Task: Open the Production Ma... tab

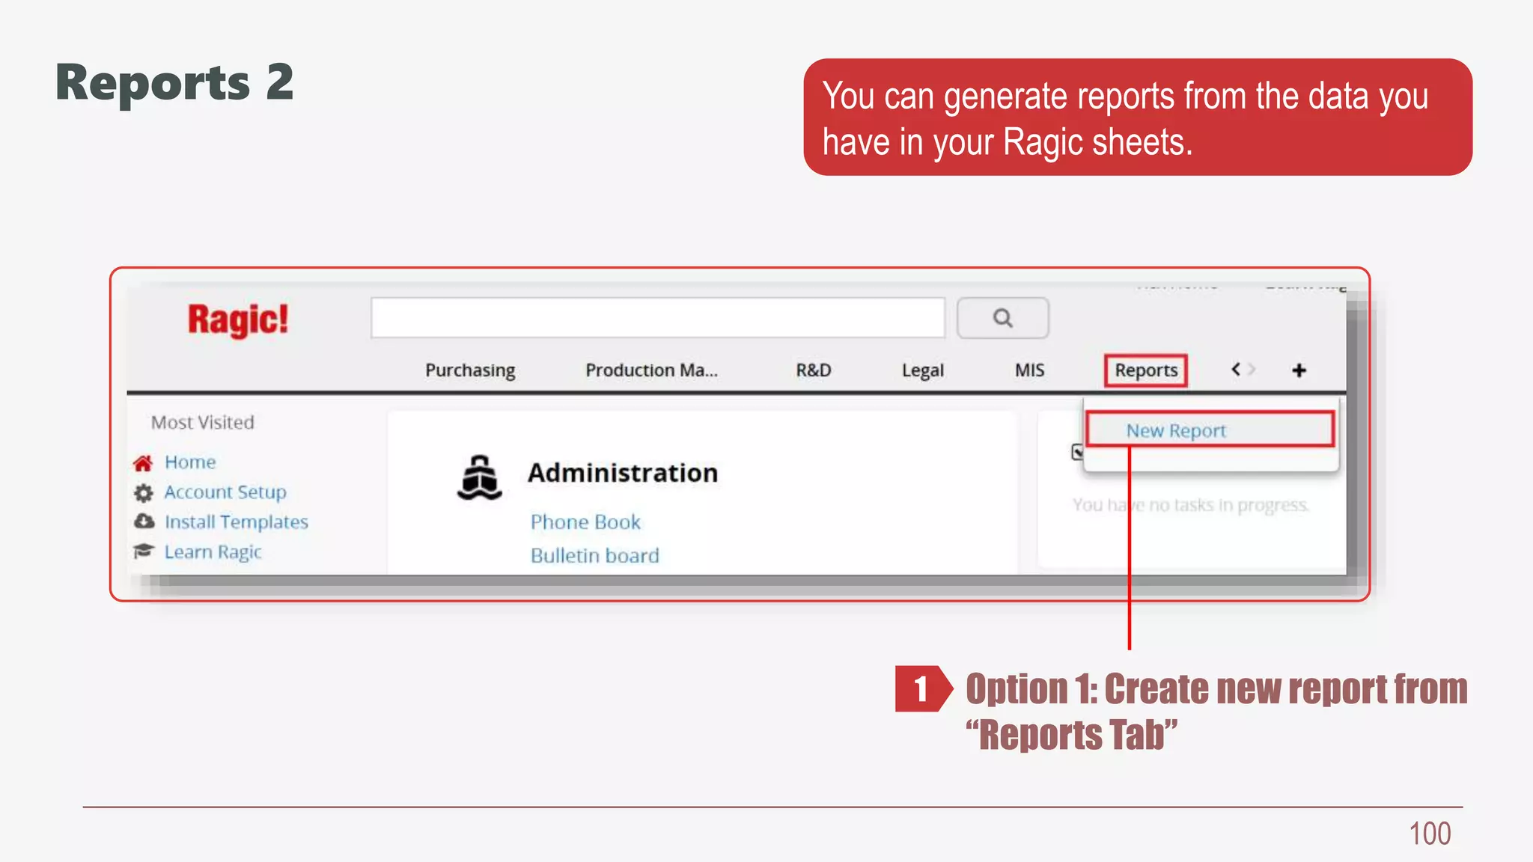Action: pos(651,370)
